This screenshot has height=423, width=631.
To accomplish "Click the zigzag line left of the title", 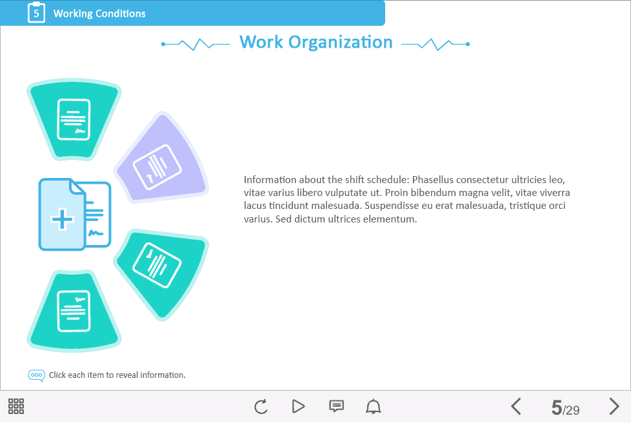I will [195, 44].
